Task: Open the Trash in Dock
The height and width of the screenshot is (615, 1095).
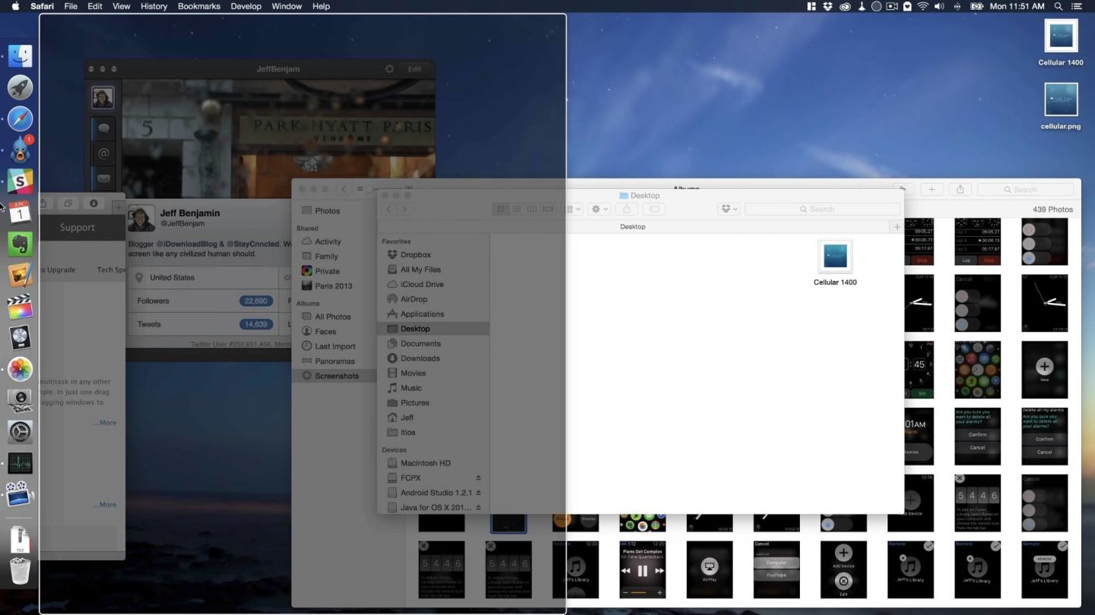Action: pyautogui.click(x=21, y=571)
